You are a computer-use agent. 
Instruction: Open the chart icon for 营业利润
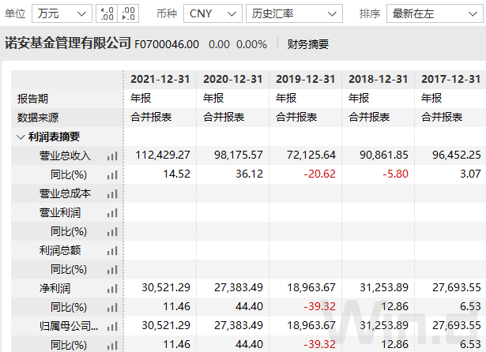point(112,212)
